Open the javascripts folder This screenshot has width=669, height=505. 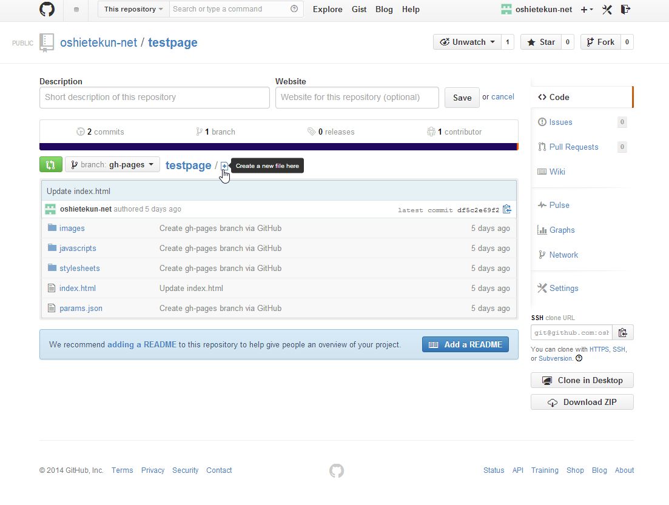(x=78, y=248)
